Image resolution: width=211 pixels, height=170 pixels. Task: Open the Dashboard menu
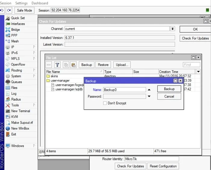pyautogui.click(x=40, y=3)
